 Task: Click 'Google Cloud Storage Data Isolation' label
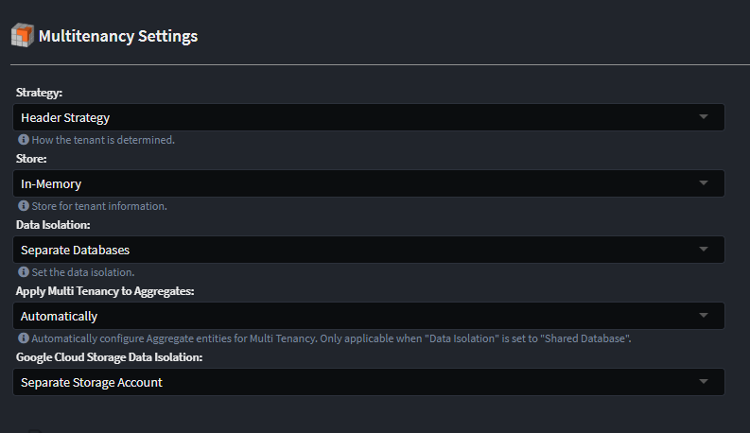click(x=110, y=357)
